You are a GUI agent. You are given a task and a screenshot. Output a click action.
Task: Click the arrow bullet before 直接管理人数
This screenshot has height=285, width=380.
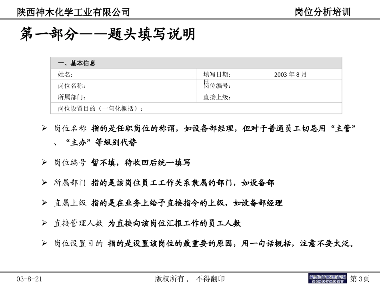click(44, 223)
